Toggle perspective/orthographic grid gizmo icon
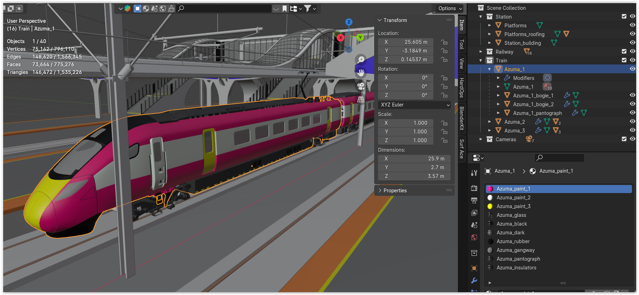Image resolution: width=639 pixels, height=295 pixels. 361,100
